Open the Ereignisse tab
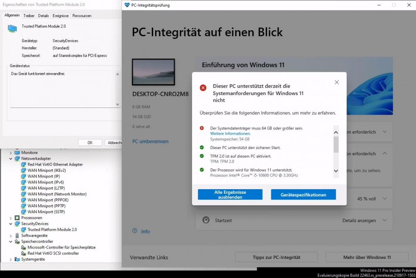 click(x=60, y=16)
